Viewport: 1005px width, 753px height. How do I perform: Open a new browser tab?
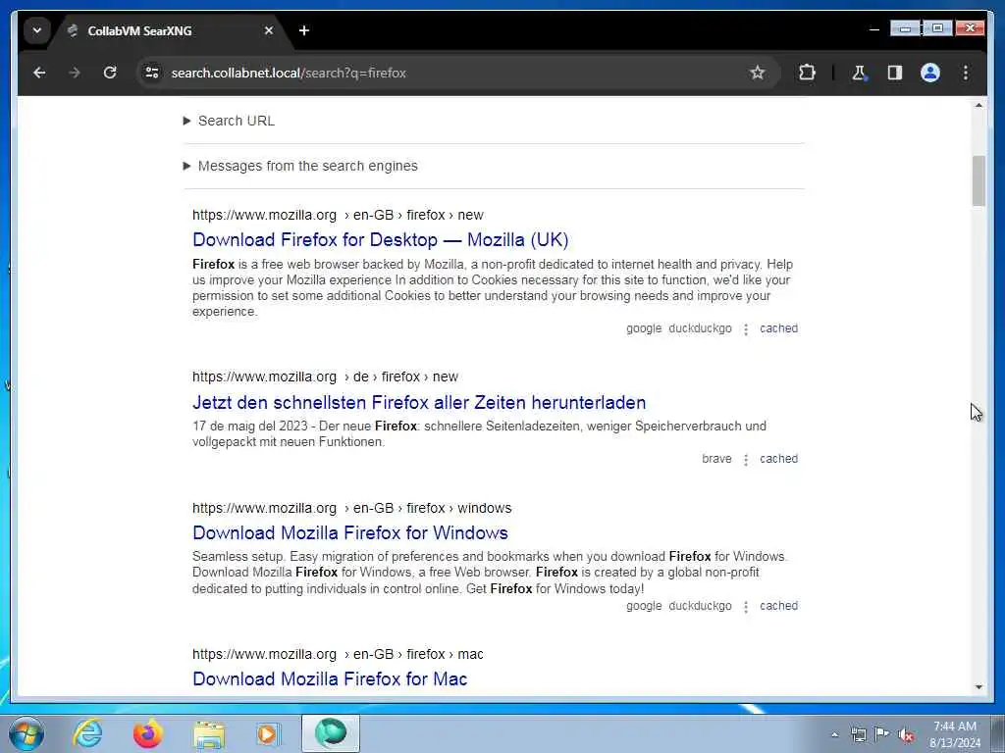pyautogui.click(x=304, y=30)
